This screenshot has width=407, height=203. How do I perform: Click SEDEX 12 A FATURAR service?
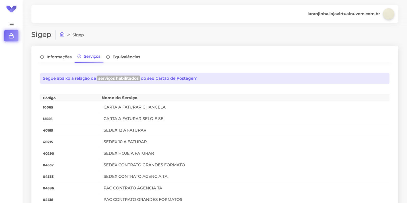[x=125, y=130]
